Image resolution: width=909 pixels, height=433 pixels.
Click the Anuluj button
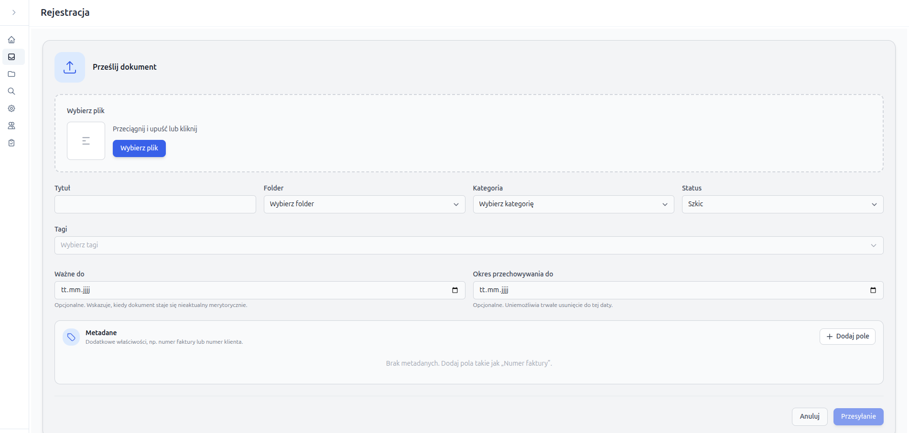pos(810,417)
